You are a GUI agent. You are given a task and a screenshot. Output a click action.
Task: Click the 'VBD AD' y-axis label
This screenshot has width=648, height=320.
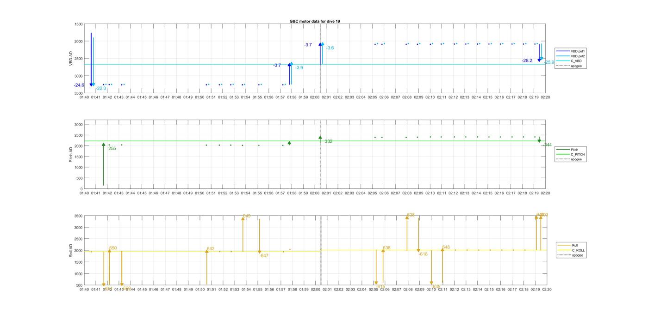pyautogui.click(x=71, y=59)
